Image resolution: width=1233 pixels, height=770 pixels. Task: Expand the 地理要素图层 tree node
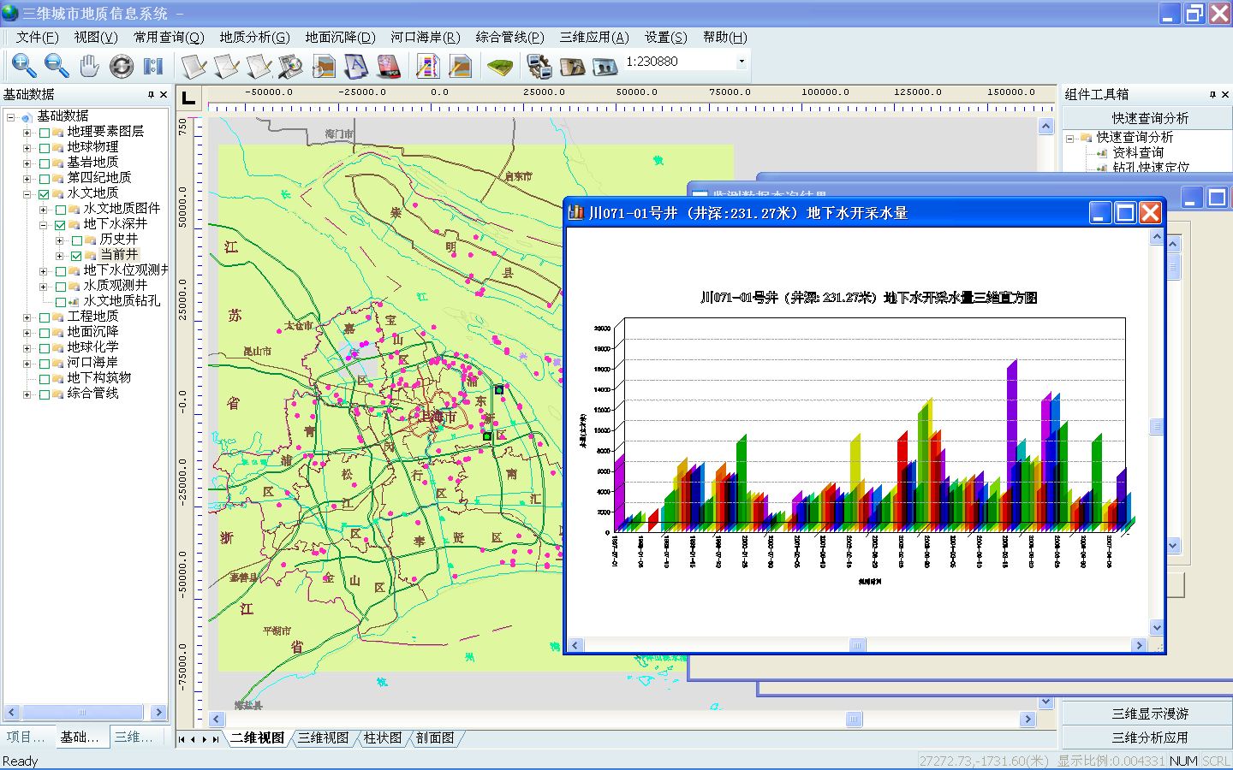(27, 133)
